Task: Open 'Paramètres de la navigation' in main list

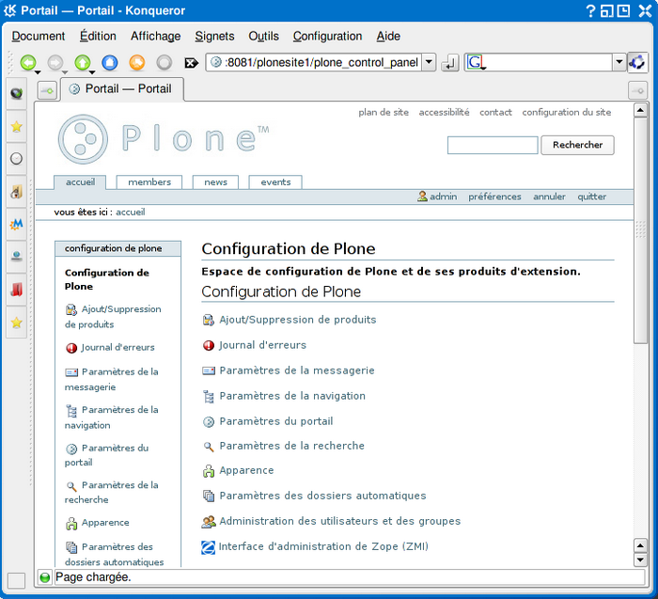Action: tap(292, 396)
